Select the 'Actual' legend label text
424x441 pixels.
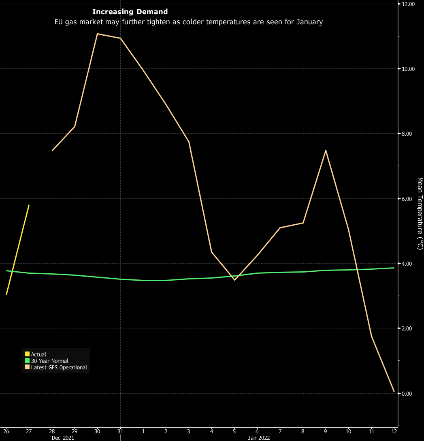click(38, 354)
